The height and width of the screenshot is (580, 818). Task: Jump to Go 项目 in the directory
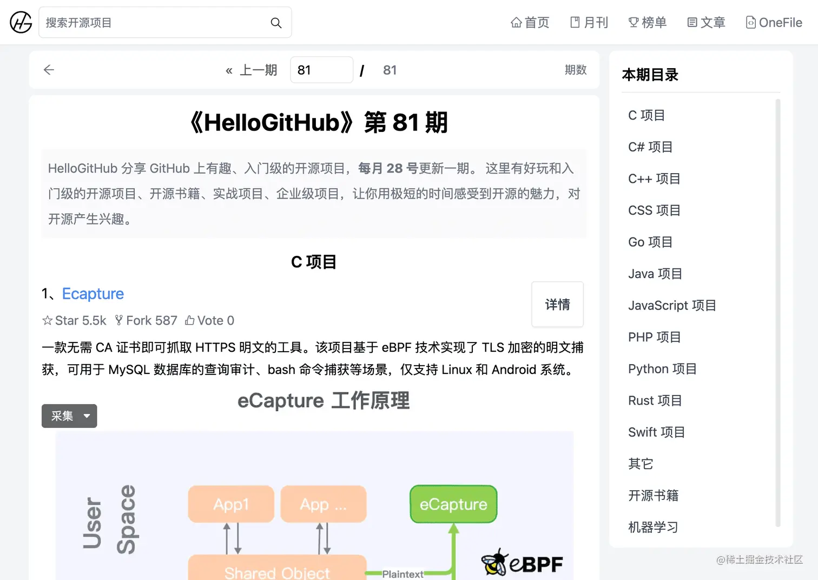650,242
